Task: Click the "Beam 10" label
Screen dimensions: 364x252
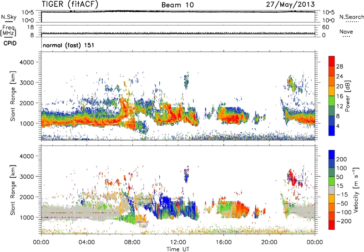Action: [177, 5]
